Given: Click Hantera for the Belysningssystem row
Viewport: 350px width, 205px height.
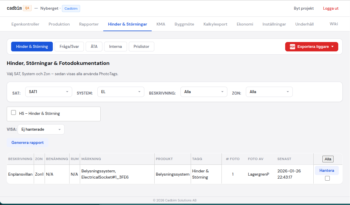Looking at the screenshot, I should click(327, 170).
